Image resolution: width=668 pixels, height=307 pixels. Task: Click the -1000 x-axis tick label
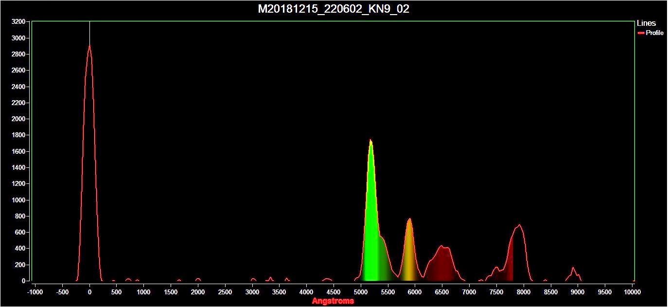[x=34, y=292]
